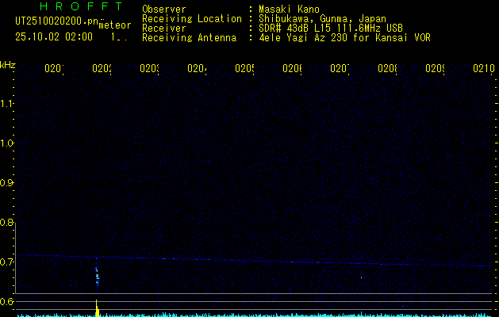The width and height of the screenshot is (499, 317).
Task: Select the 1.0 frequency axis tick
Action: [x=8, y=143]
